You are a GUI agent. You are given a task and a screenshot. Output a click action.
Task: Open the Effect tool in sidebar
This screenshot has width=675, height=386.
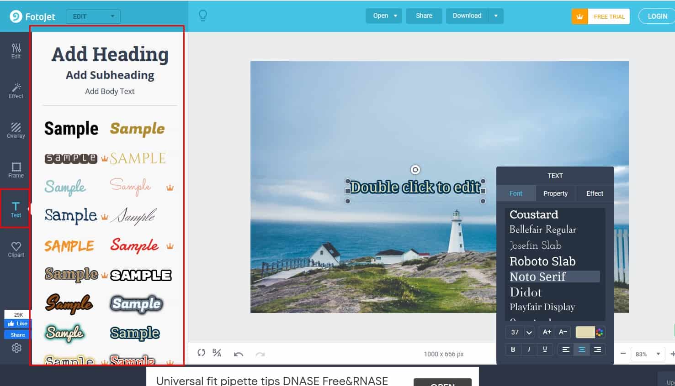coord(16,90)
